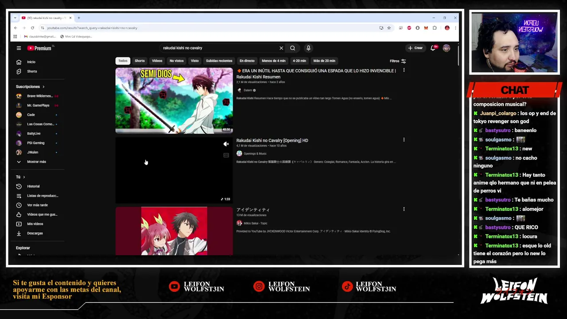Go back in Chrome
The image size is (567, 319).
(16, 28)
